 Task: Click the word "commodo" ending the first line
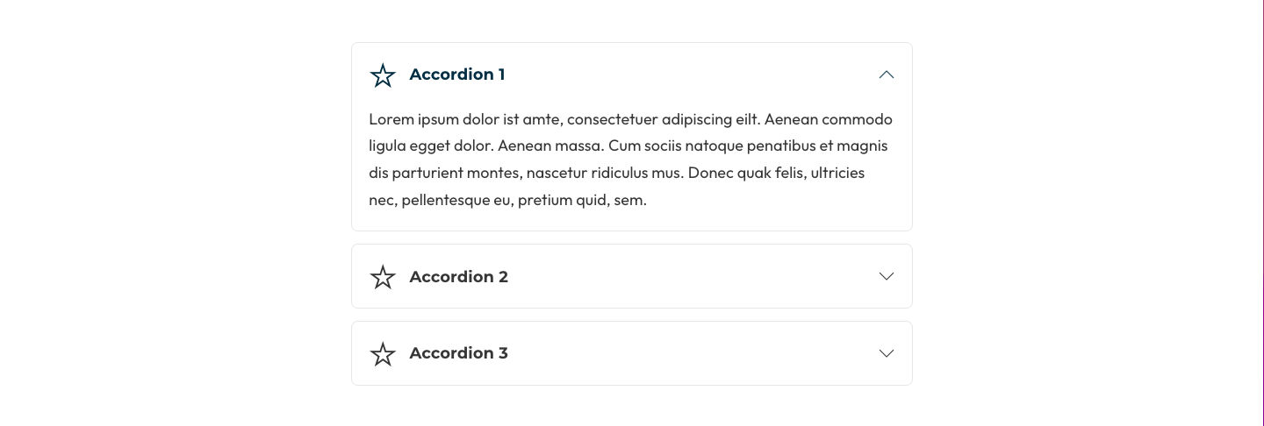click(x=858, y=119)
